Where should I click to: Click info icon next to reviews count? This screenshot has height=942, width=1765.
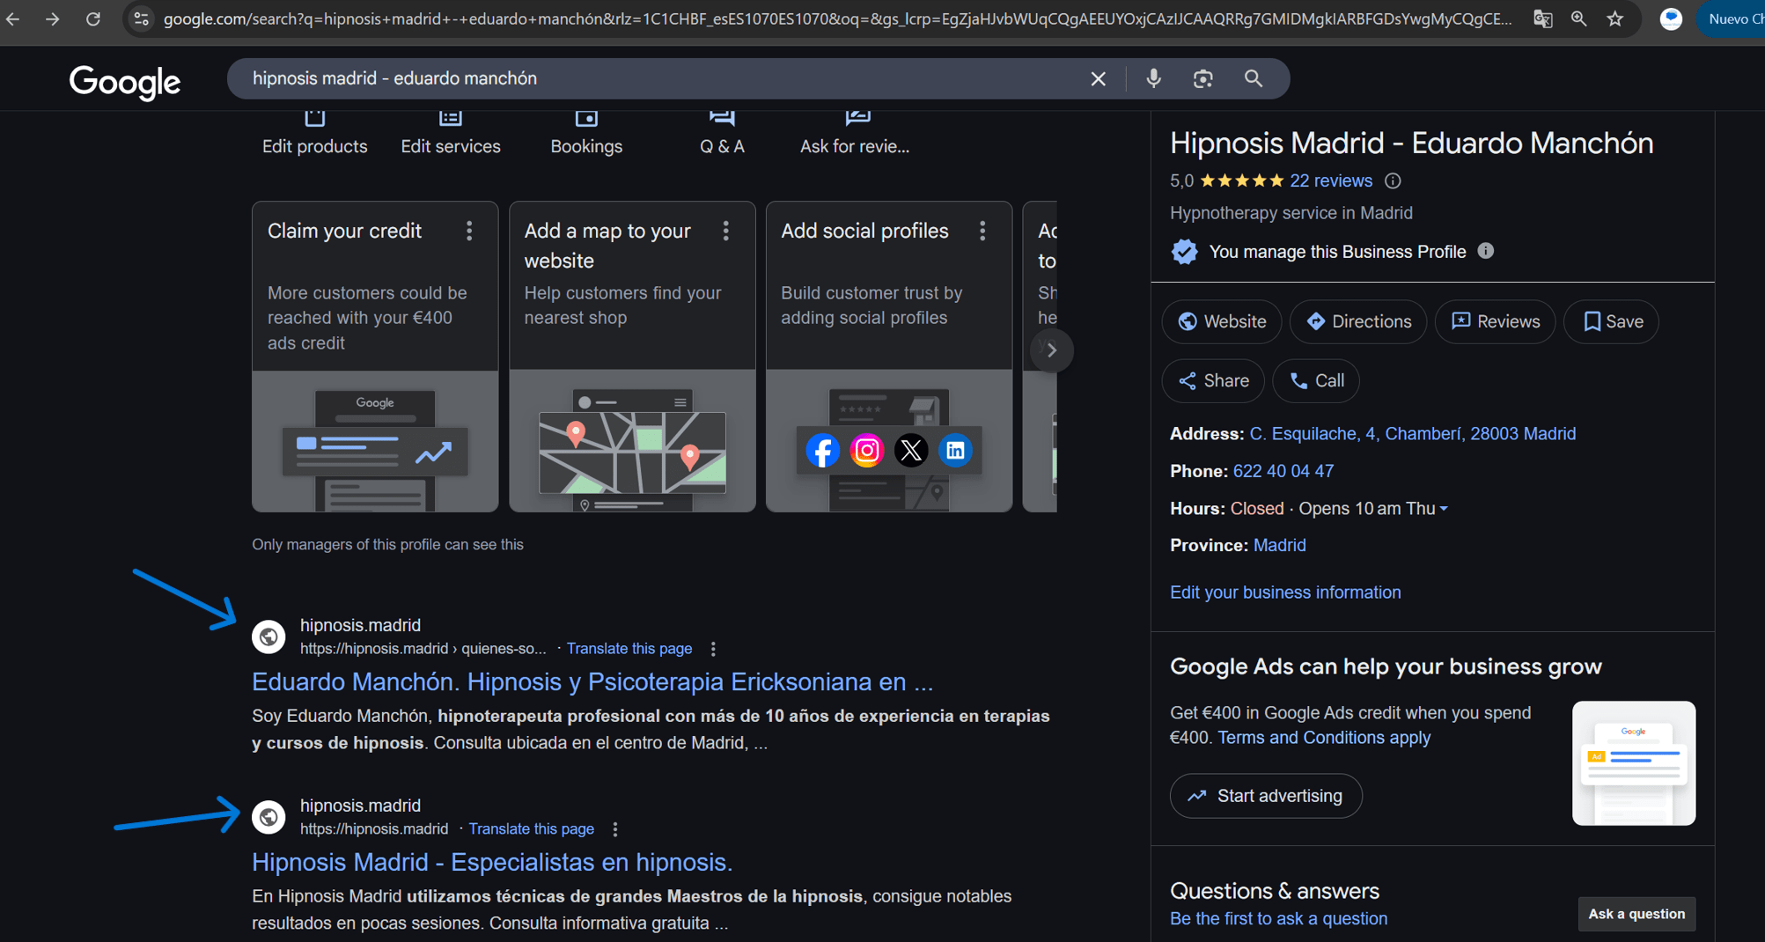(1393, 180)
